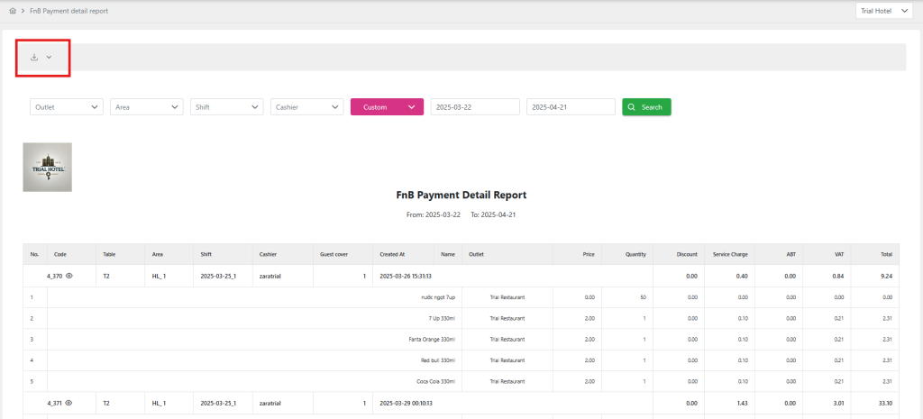Expand the Area filter dropdown
The image size is (923, 419).
[x=147, y=107]
